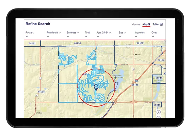The width and height of the screenshot is (189, 138).
Task: Expand the Size filter dropdown
Action: pyautogui.click(x=122, y=32)
